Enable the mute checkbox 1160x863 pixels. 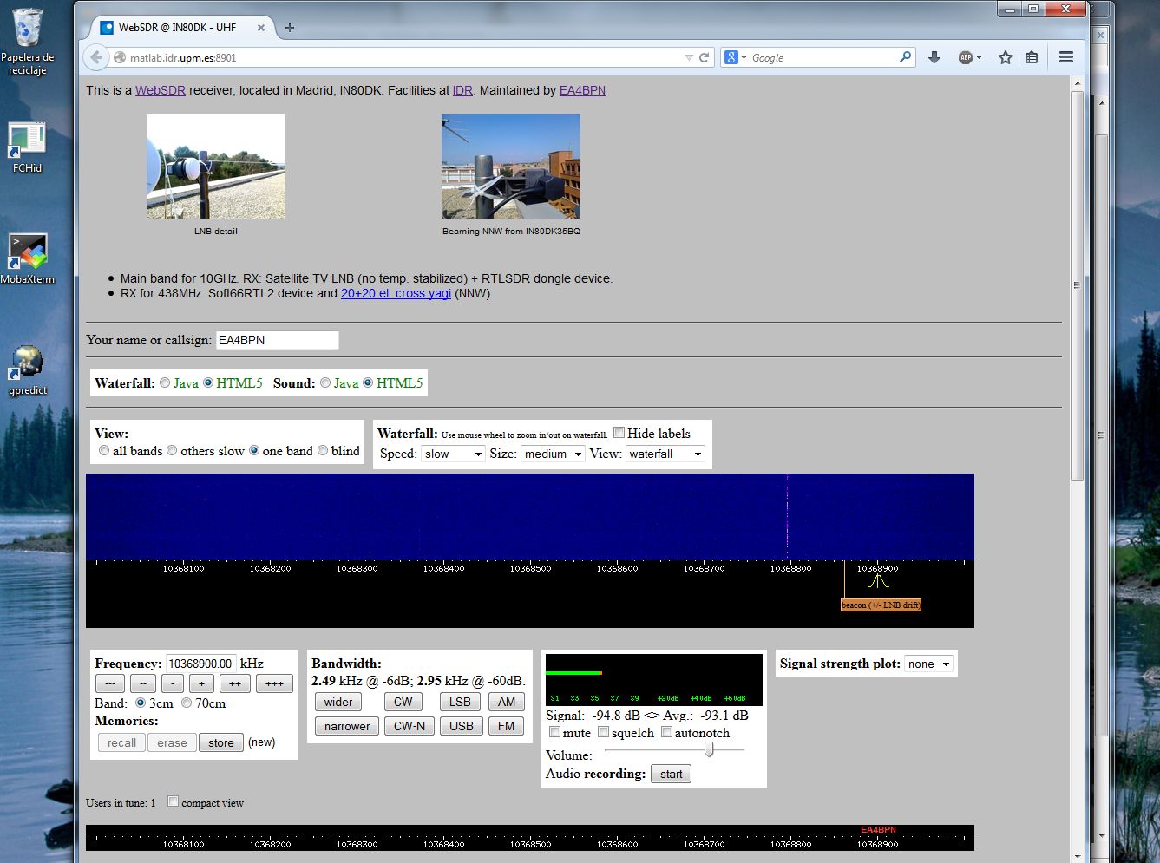tap(554, 732)
